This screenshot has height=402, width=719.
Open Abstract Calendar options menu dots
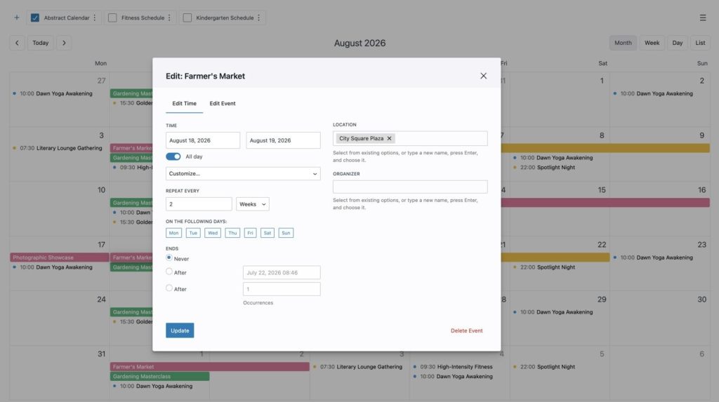coord(95,18)
